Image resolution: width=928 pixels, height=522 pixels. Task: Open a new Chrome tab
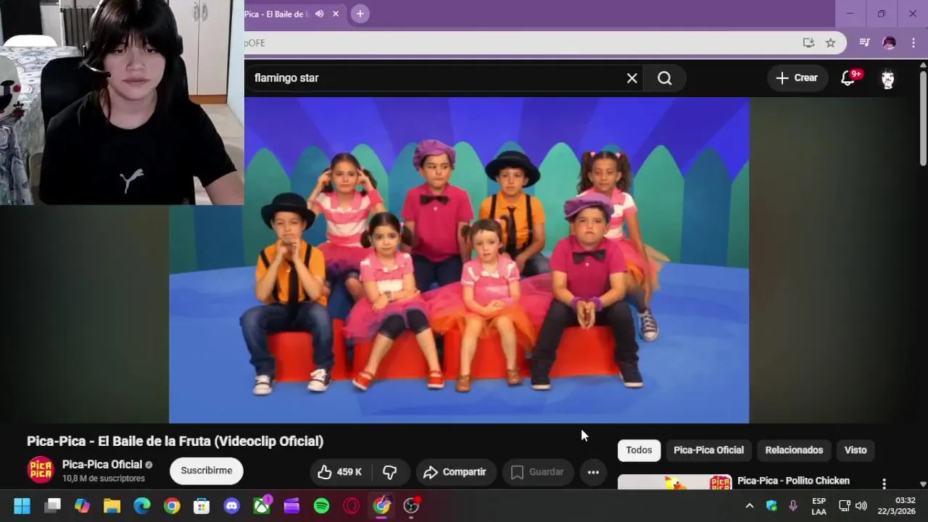(x=360, y=14)
